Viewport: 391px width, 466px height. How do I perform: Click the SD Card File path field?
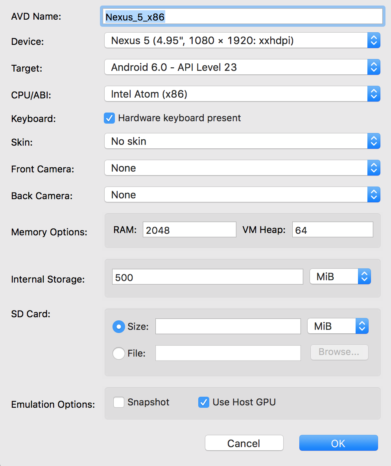(228, 353)
